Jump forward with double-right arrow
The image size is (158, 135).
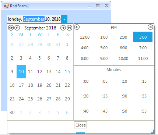tap(69, 28)
